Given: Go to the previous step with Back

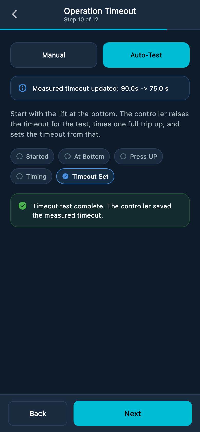Looking at the screenshot, I should pyautogui.click(x=38, y=413).
